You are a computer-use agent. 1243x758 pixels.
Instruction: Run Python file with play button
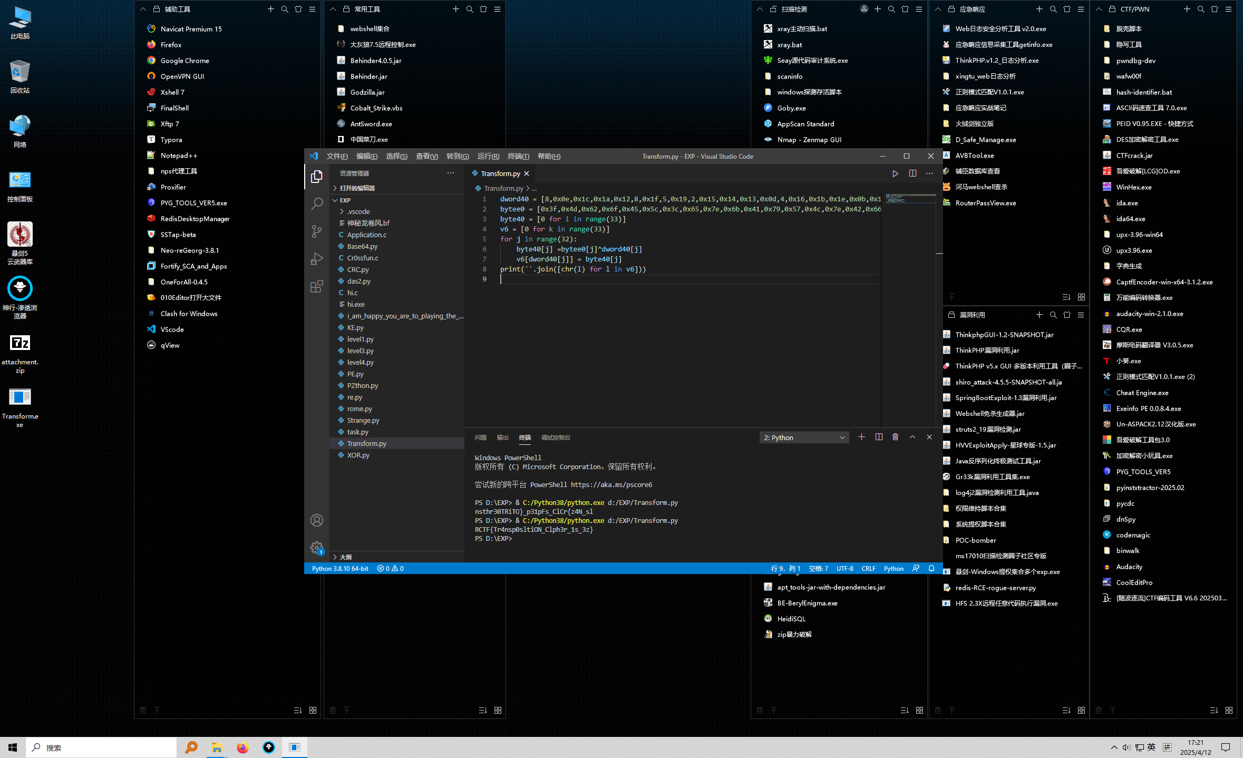(x=895, y=173)
